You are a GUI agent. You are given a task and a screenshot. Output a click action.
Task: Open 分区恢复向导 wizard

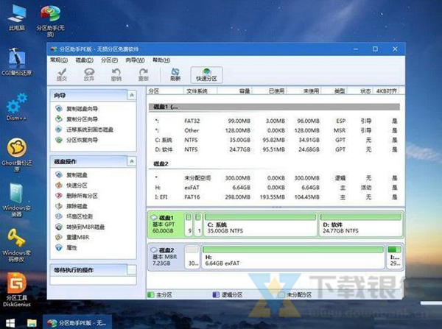tap(77, 140)
